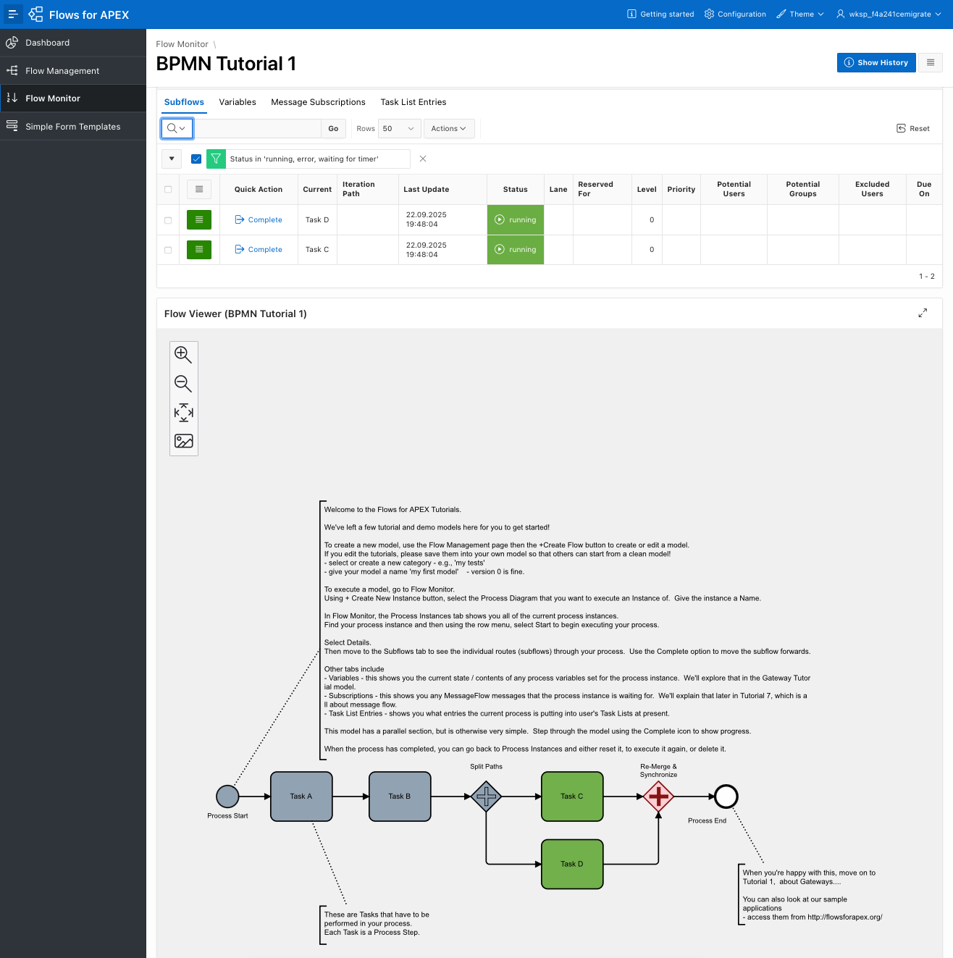Open the green row menu for Task C
Viewport: 953px width, 958px height.
[199, 250]
